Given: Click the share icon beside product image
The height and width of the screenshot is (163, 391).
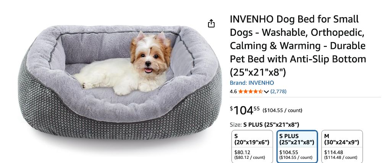Looking at the screenshot, I should pos(211,23).
